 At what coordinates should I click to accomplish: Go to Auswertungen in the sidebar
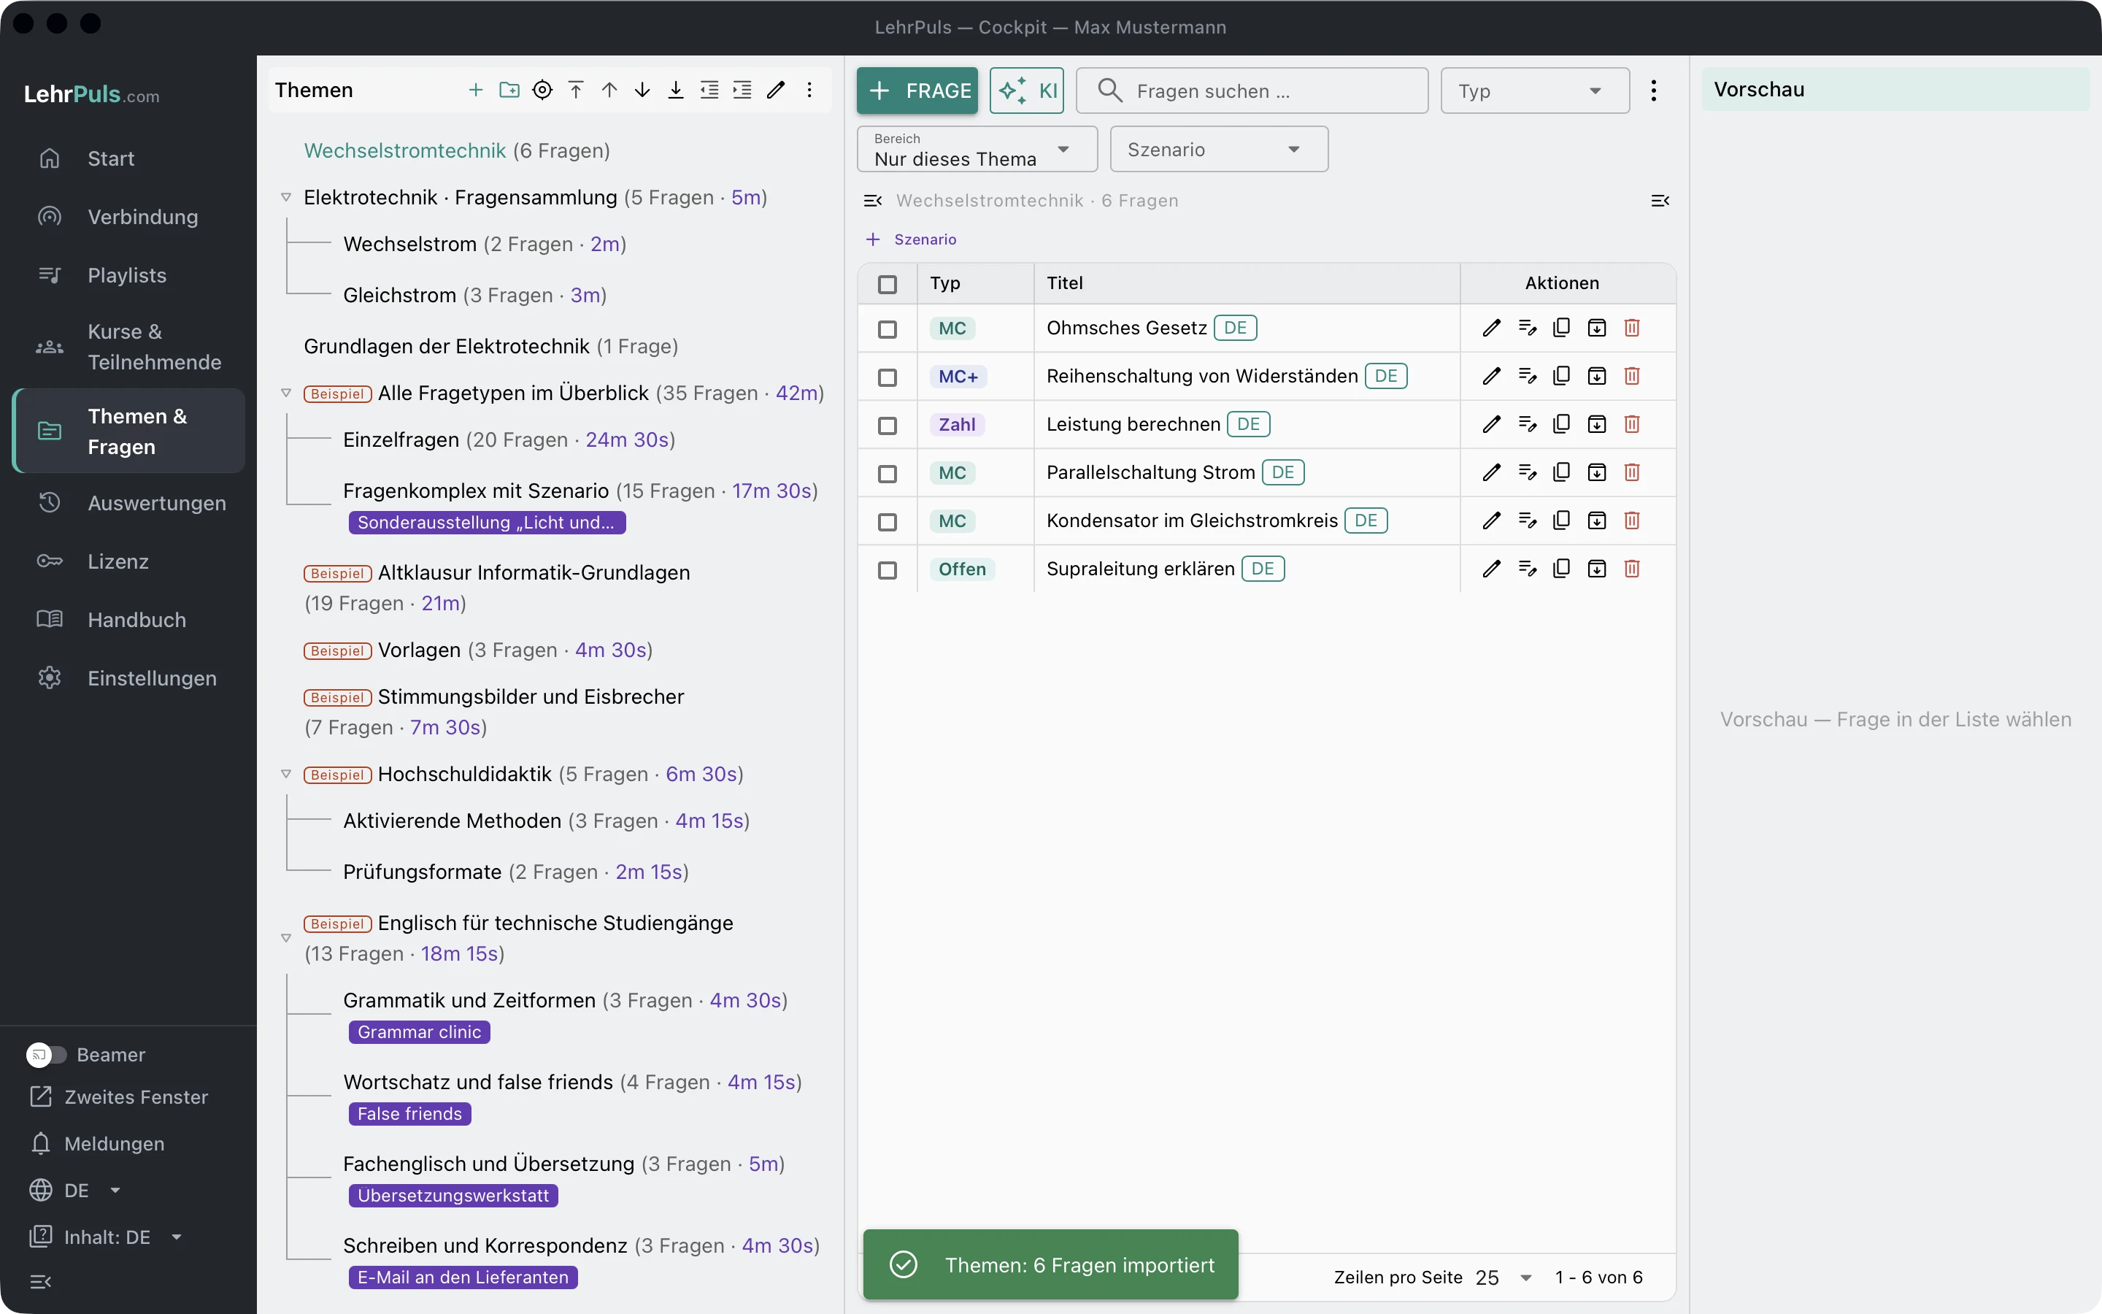pyautogui.click(x=128, y=503)
